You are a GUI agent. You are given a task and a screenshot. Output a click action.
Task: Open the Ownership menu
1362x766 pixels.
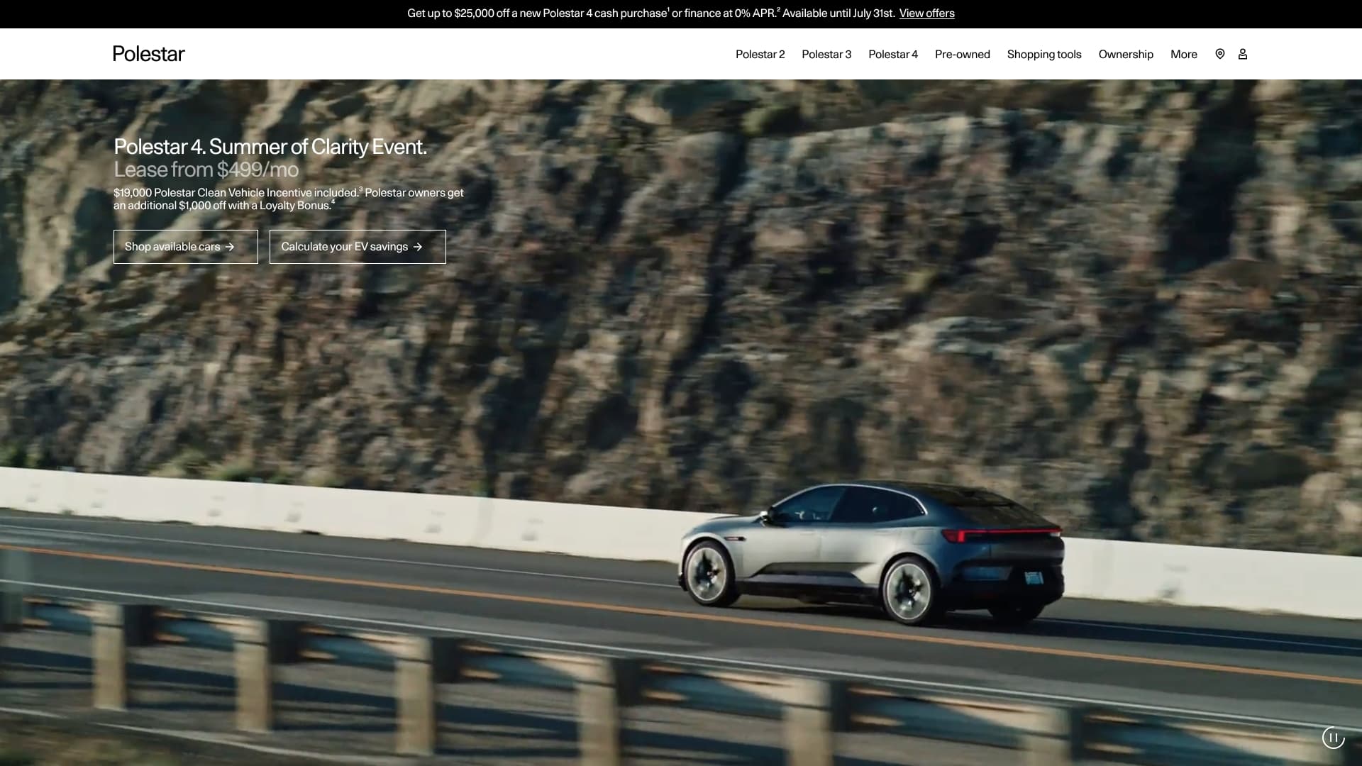pos(1126,54)
